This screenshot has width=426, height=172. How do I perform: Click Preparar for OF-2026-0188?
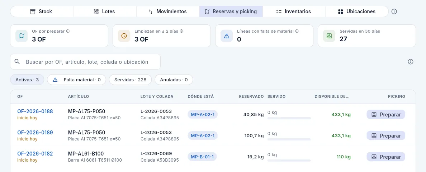pos(386,114)
